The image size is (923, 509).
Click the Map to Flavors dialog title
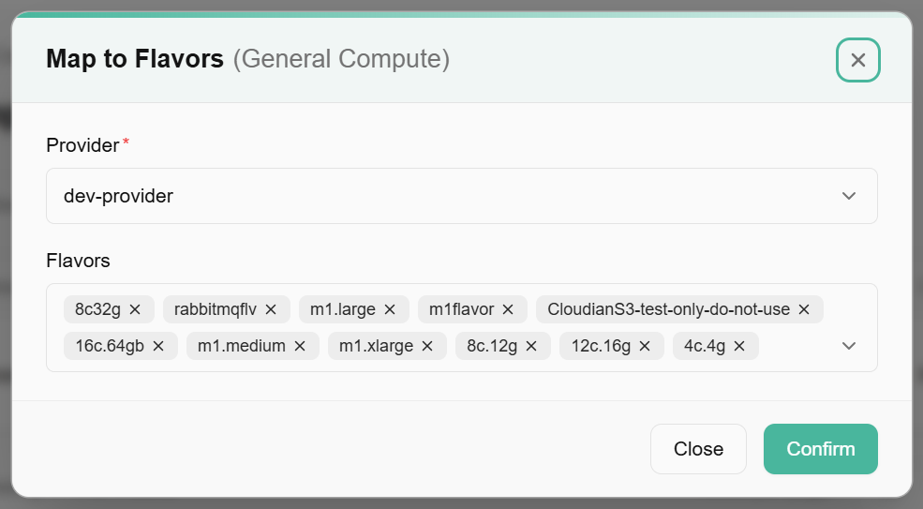[x=135, y=60]
